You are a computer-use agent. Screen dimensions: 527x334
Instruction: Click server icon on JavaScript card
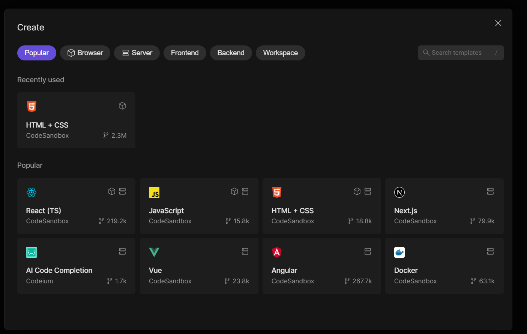tap(245, 191)
